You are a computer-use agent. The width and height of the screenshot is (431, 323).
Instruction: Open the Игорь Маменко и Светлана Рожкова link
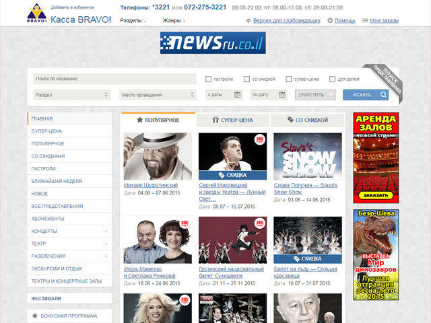pos(150,272)
